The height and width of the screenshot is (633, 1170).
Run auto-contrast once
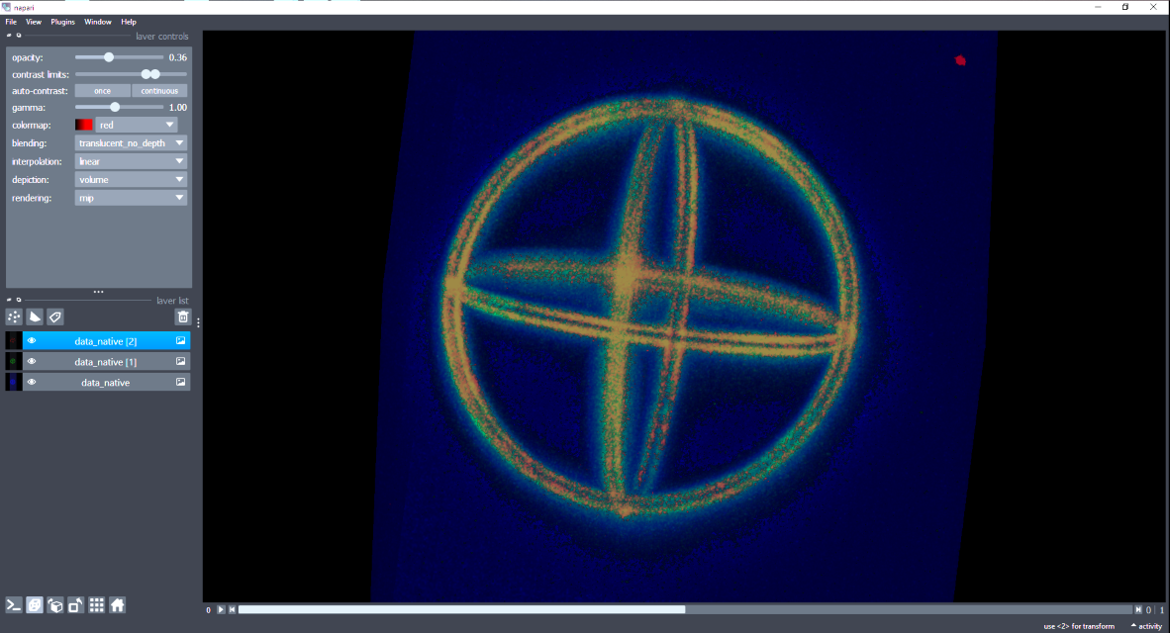point(101,90)
